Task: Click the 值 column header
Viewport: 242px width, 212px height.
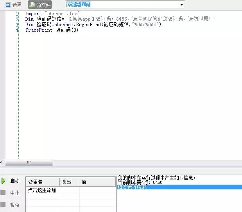Action: [x=97, y=182]
